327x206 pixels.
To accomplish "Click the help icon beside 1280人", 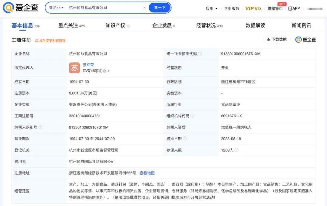I will click(236, 150).
